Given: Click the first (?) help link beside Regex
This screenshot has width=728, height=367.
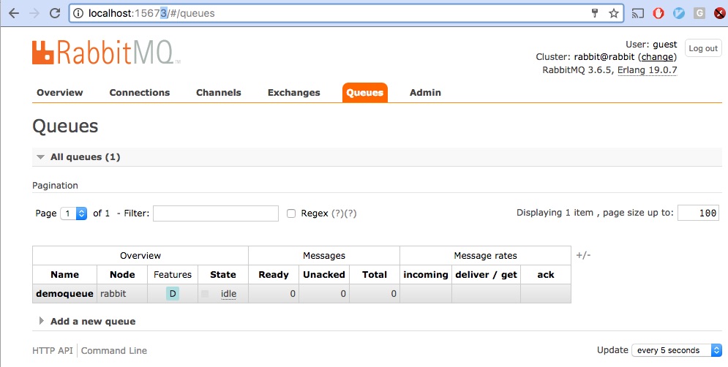Looking at the screenshot, I should (337, 213).
